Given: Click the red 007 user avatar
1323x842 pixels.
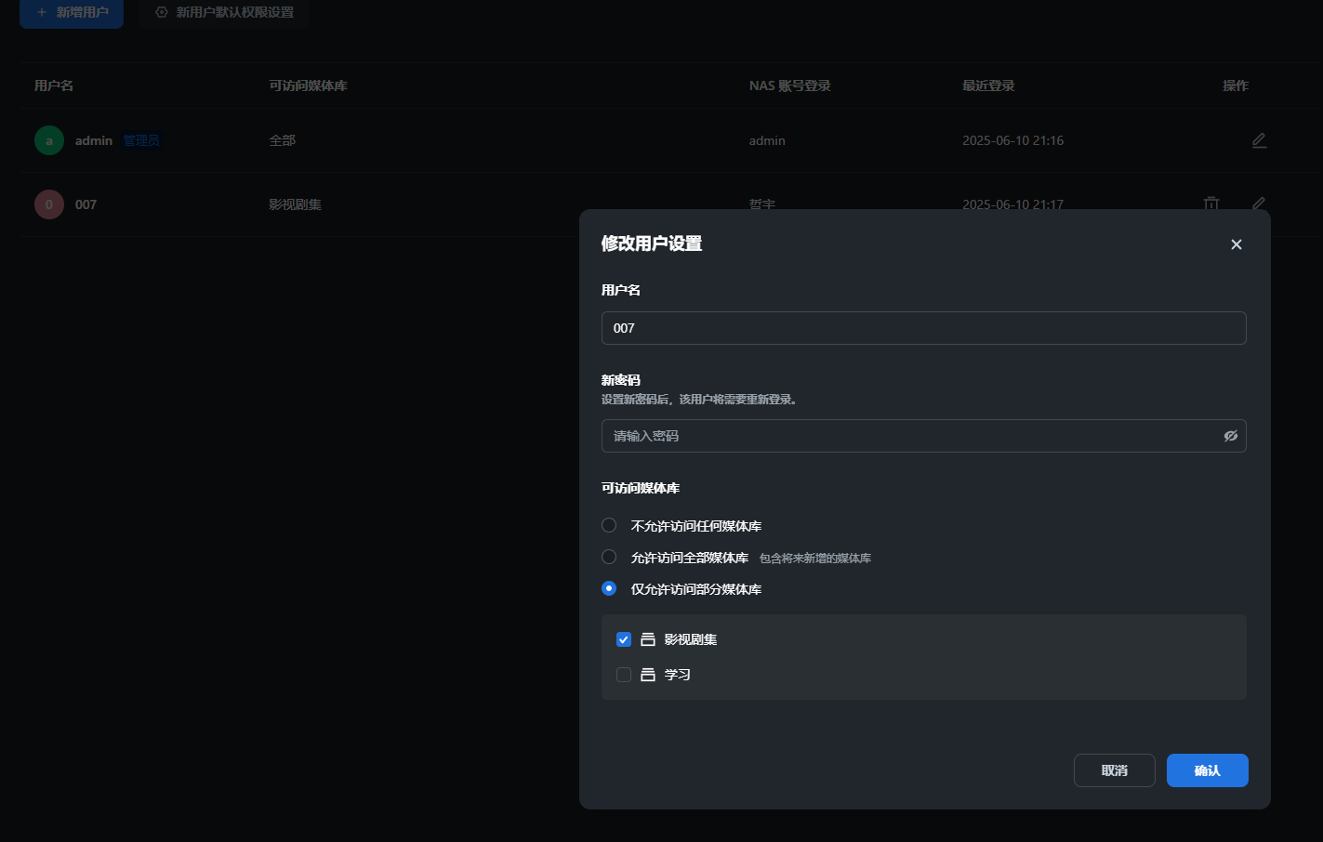Looking at the screenshot, I should click(x=49, y=204).
